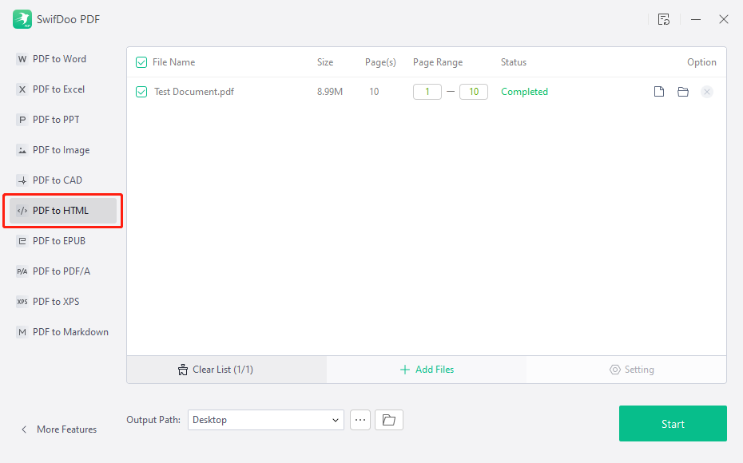Viewport: 743px width, 463px height.
Task: Switch to PDF to Excel
Action: click(x=63, y=89)
